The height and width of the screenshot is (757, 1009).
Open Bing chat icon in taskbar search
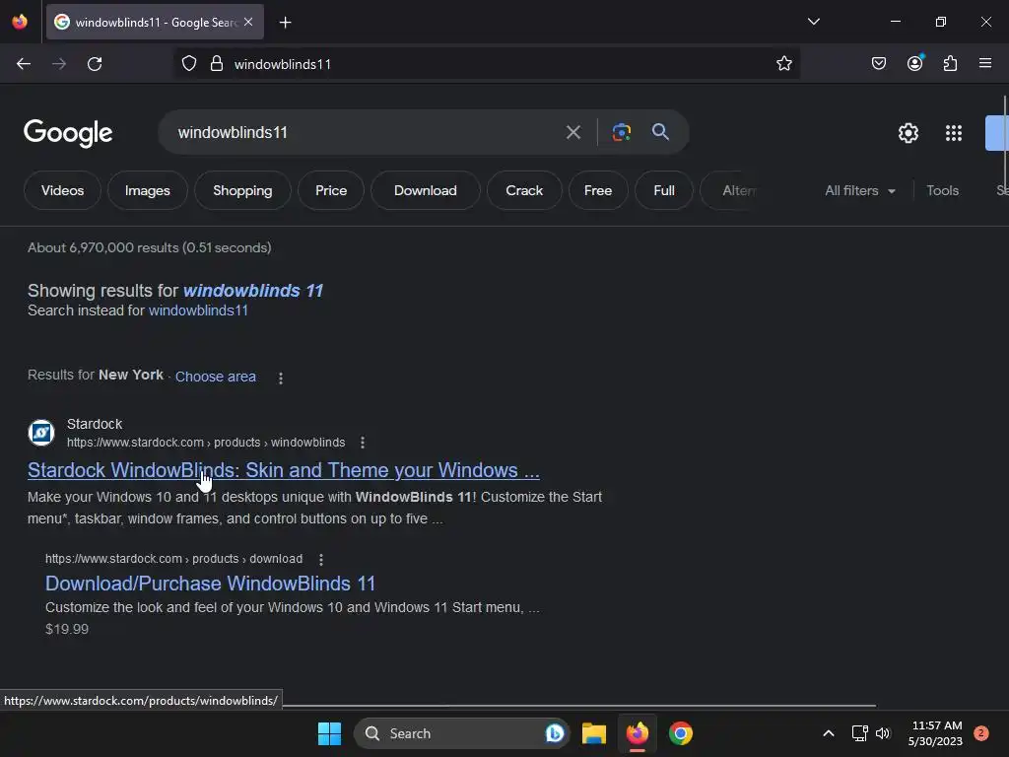(554, 733)
